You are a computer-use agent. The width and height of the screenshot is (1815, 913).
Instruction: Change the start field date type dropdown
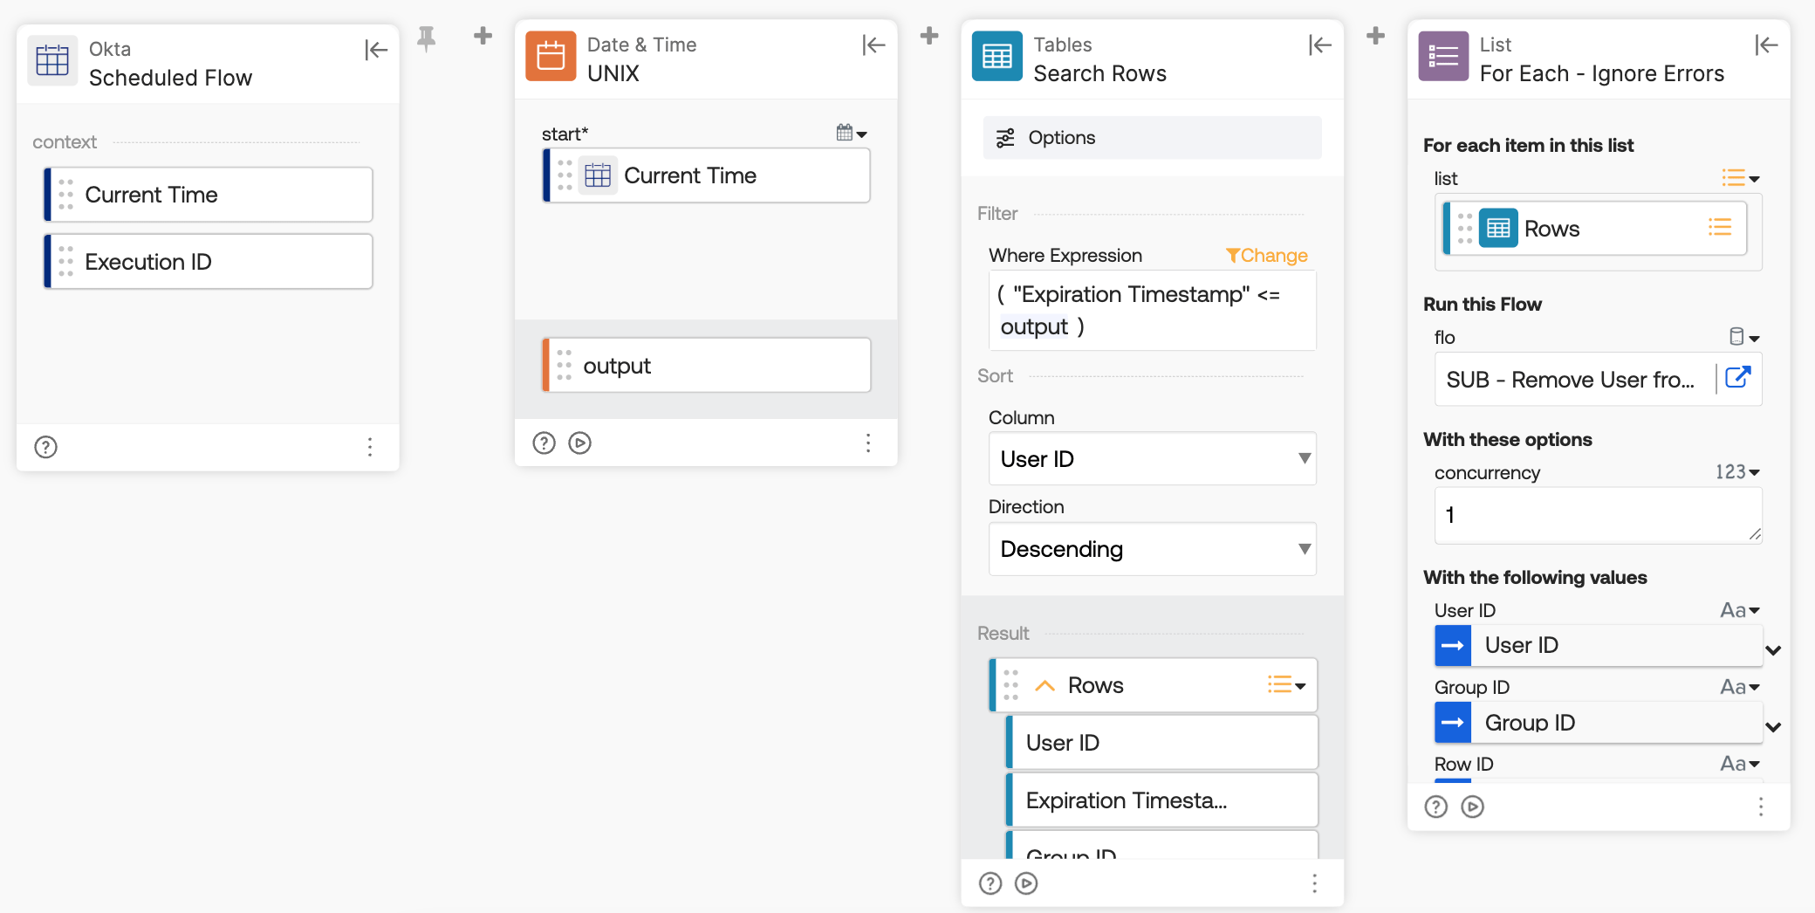(x=852, y=134)
